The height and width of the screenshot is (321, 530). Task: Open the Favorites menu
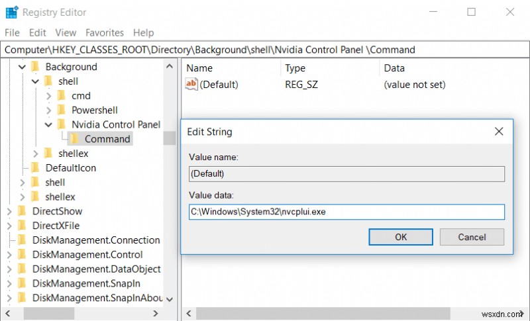tap(105, 32)
